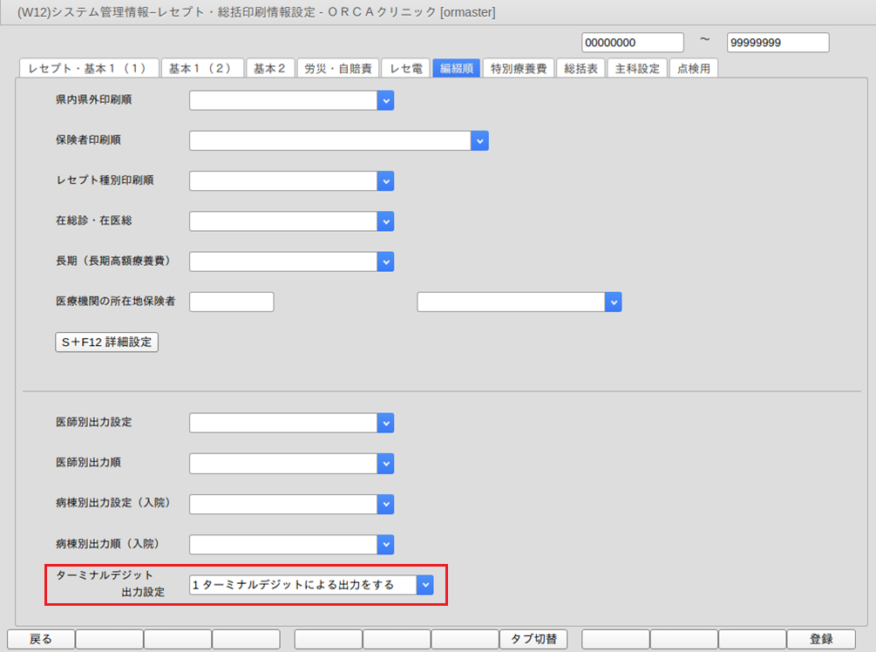The image size is (876, 652).
Task: Expand the 病棟別出力設定(入院) dropdown
Action: tap(385, 505)
